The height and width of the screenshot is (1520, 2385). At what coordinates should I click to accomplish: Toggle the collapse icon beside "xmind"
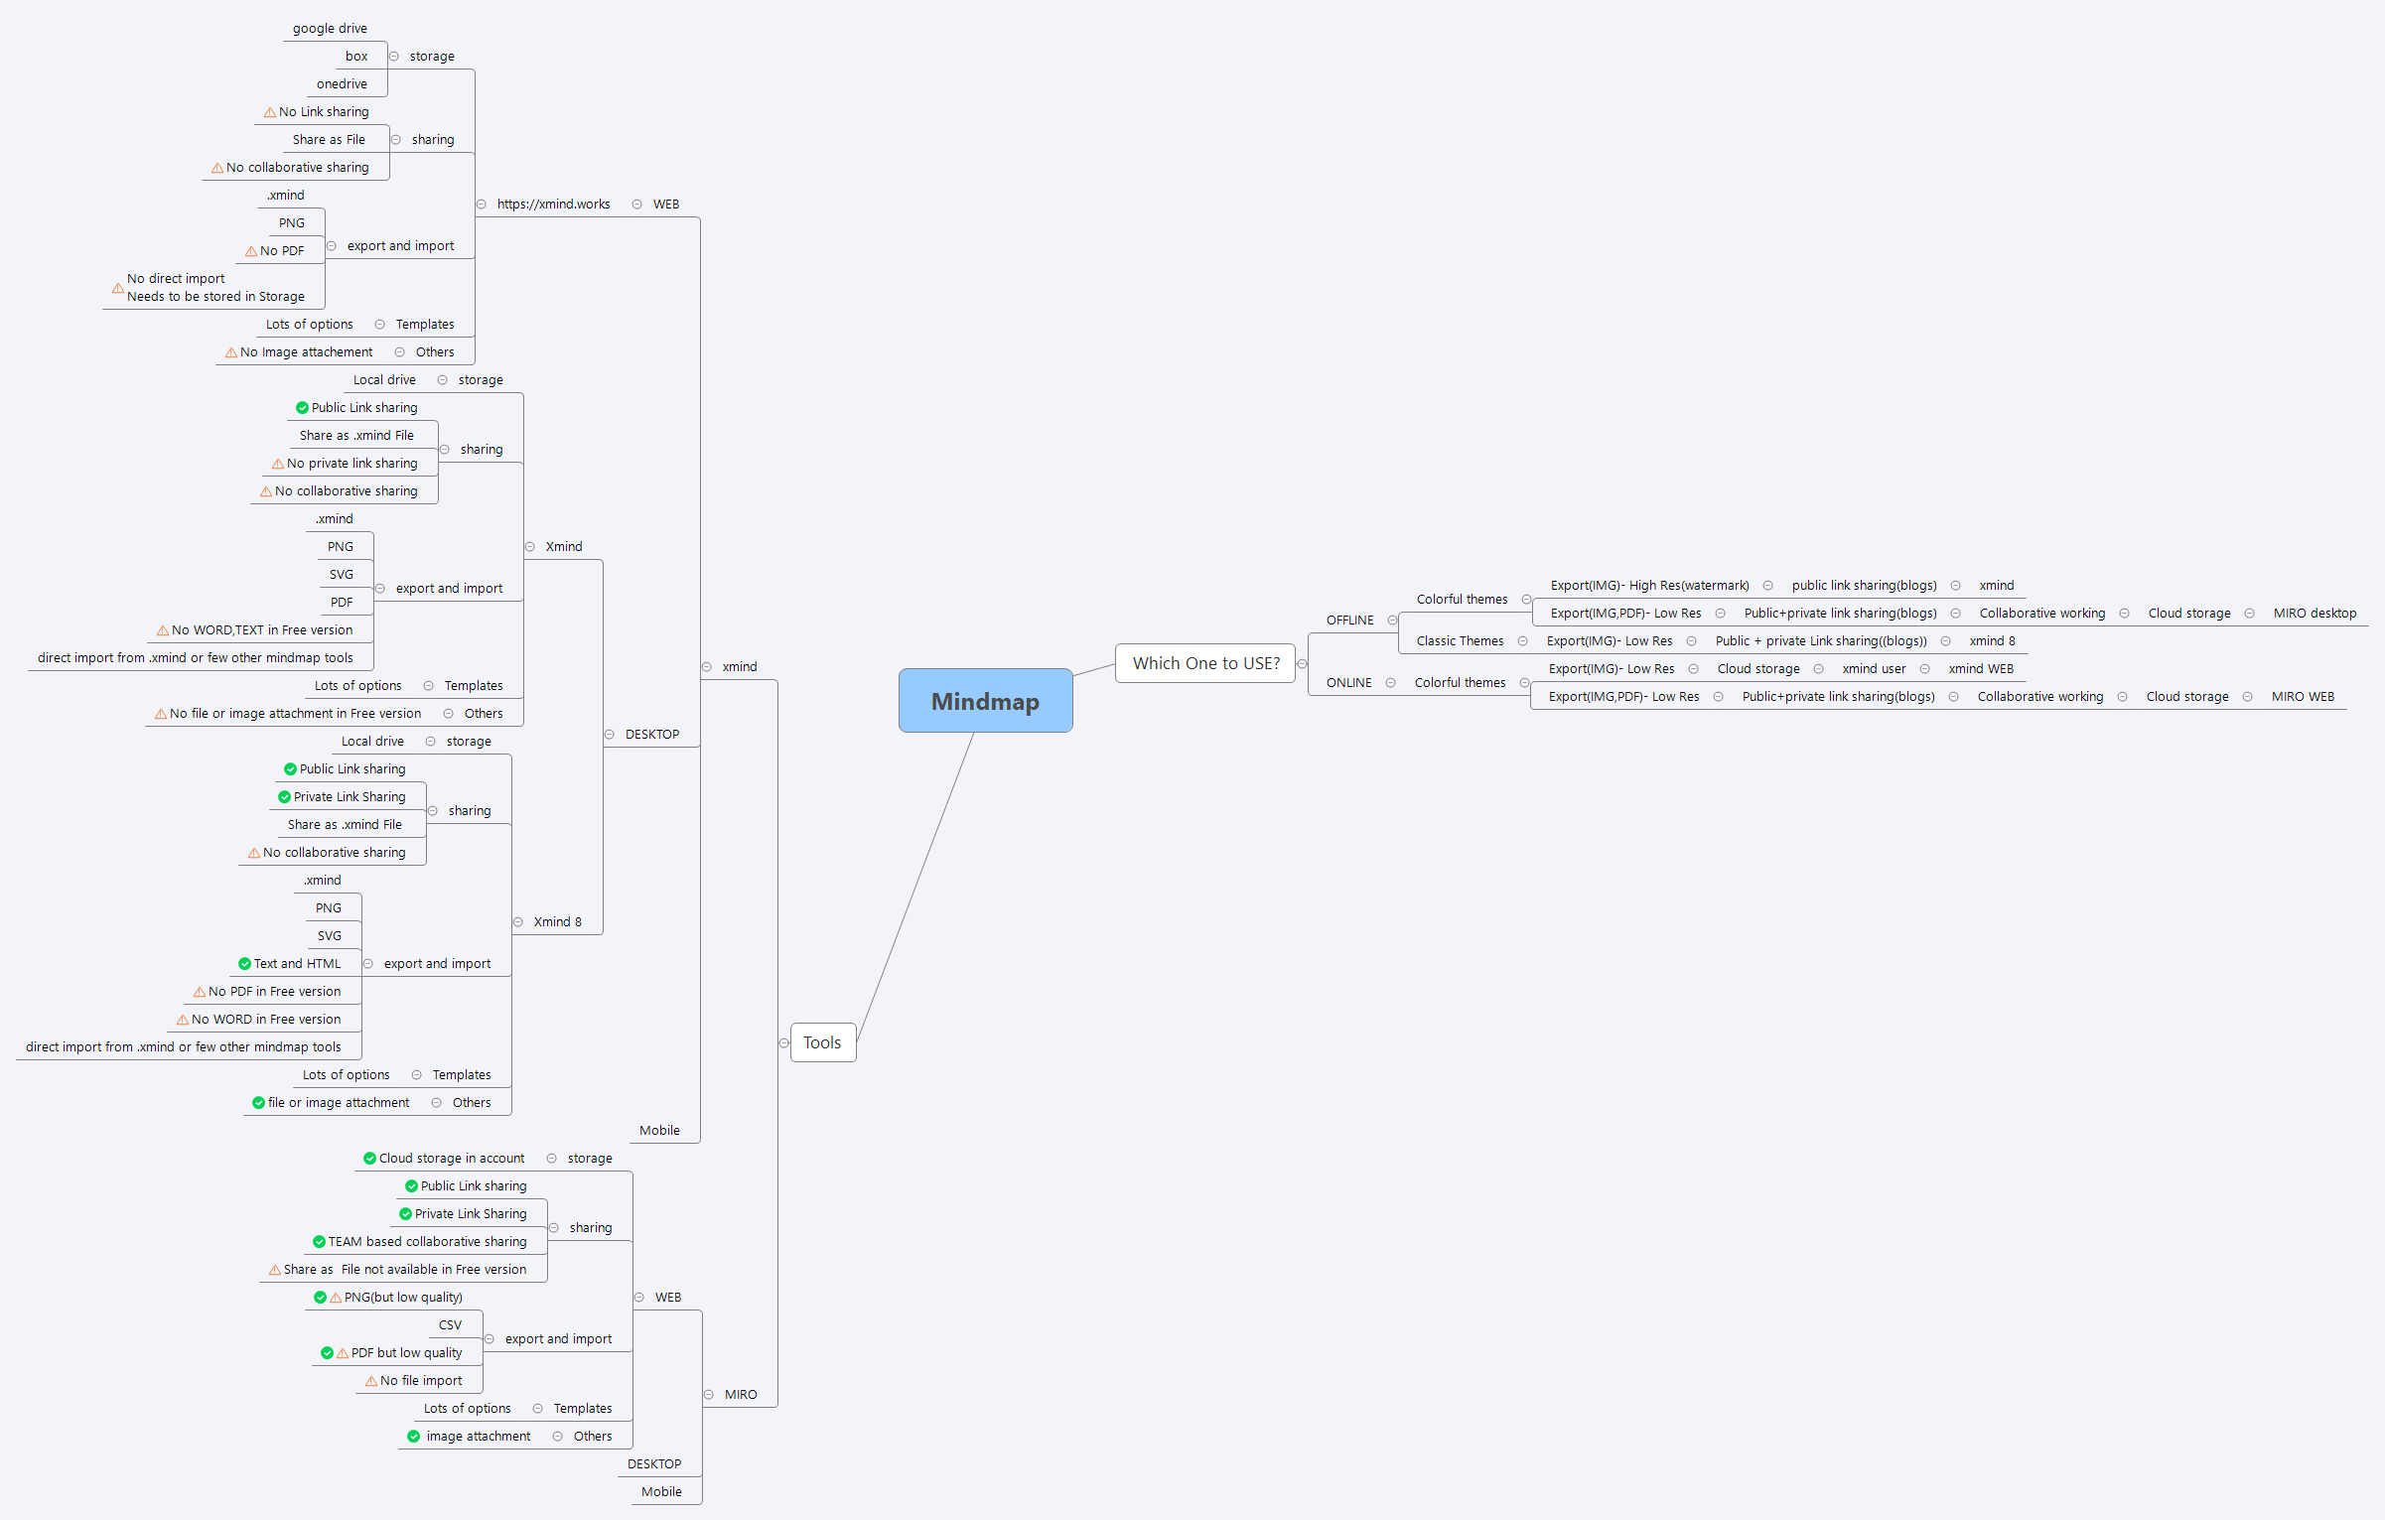click(707, 666)
